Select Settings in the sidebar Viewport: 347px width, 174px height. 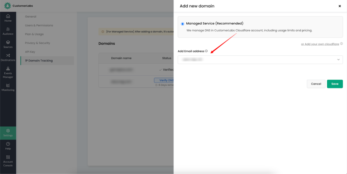click(x=8, y=133)
